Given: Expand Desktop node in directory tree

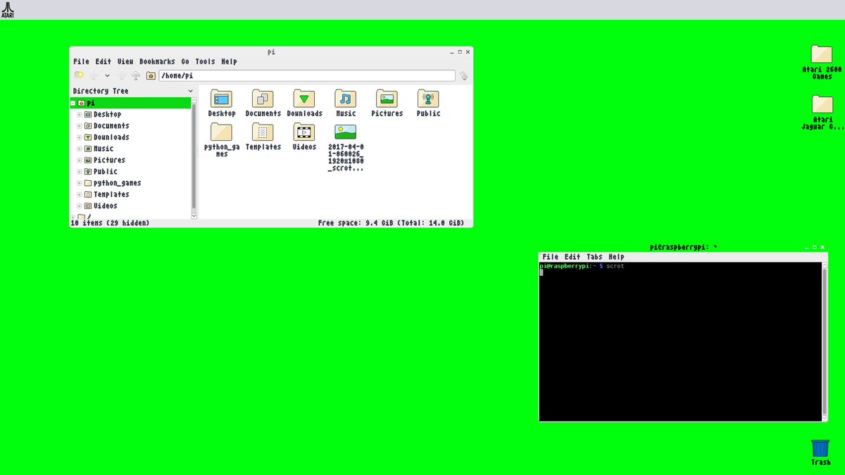Looking at the screenshot, I should point(80,114).
